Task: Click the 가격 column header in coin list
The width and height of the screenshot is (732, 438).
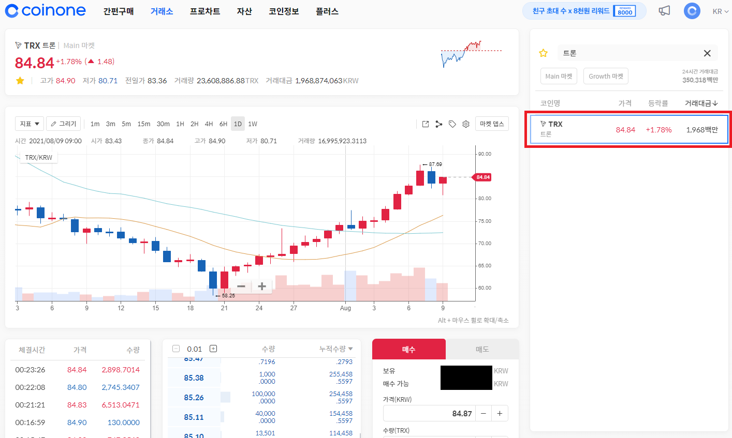Action: pyautogui.click(x=625, y=103)
